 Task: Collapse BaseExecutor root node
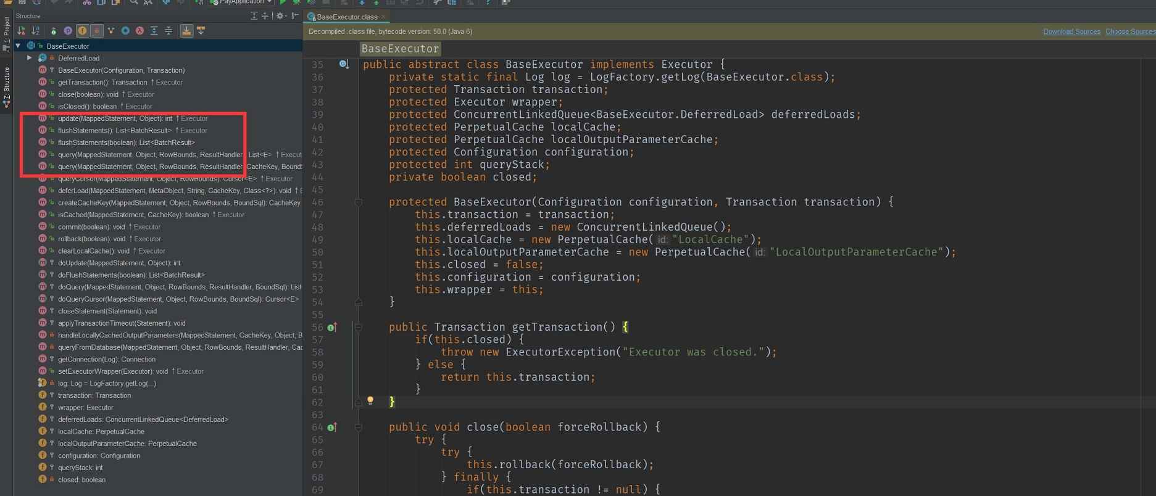coord(18,46)
